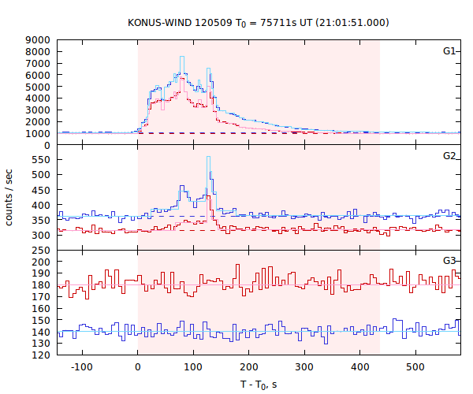The width and height of the screenshot is (473, 394).
Task: Click the G2 panel label
Action: click(449, 156)
